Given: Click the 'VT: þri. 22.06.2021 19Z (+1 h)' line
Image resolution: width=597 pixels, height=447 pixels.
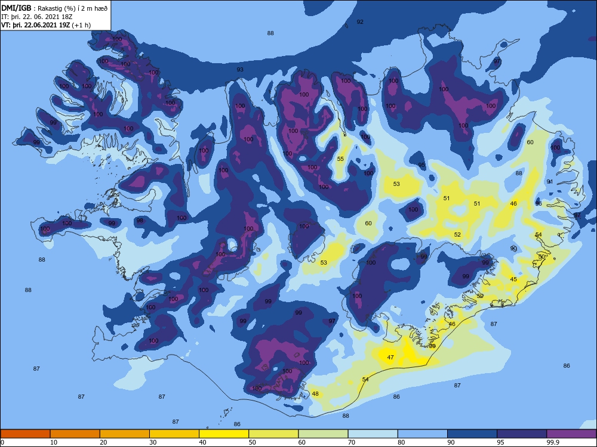Looking at the screenshot, I should pyautogui.click(x=46, y=25).
